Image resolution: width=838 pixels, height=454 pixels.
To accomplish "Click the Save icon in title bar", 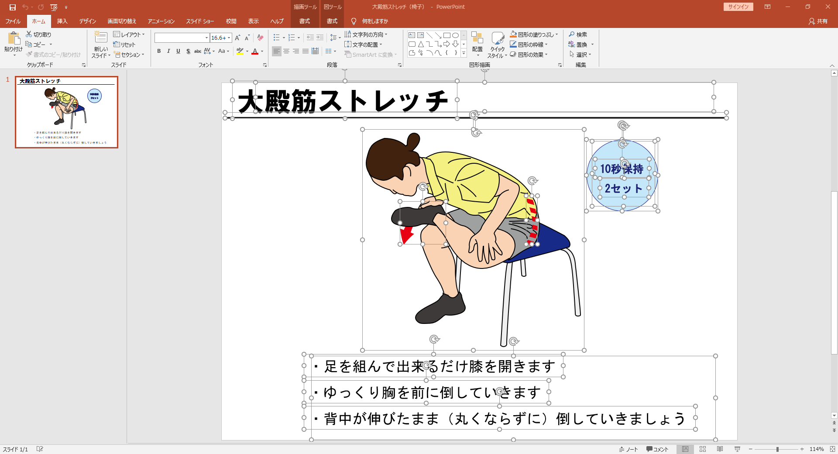I will (13, 7).
